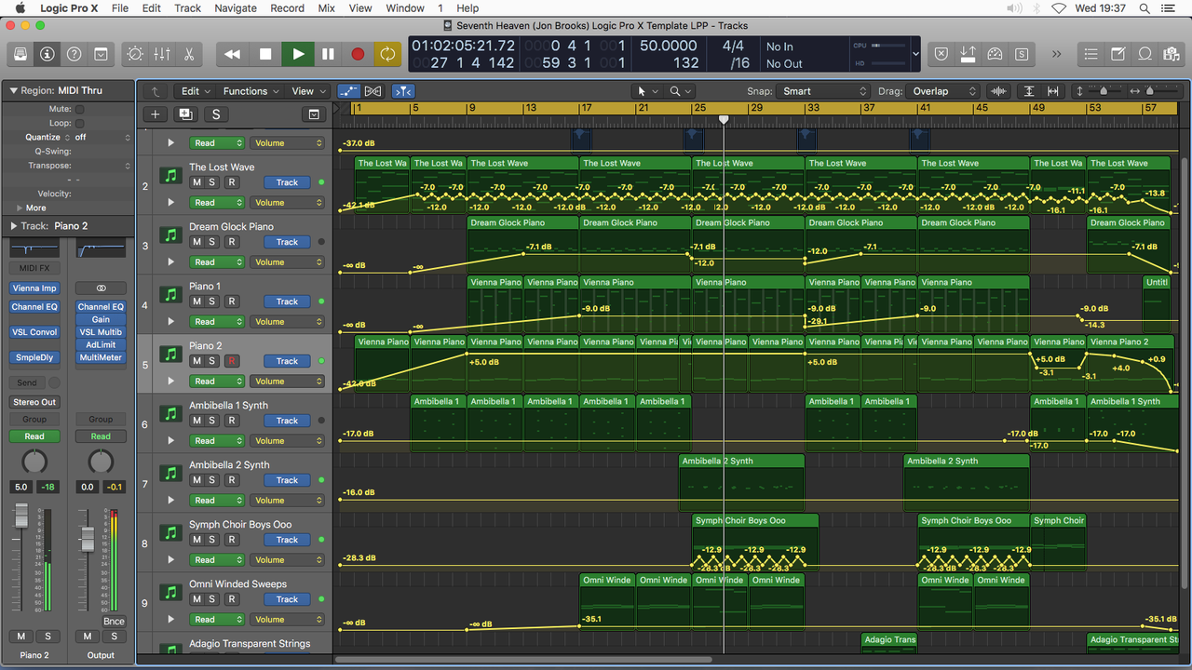Open the Help menu
This screenshot has height=670, width=1192.
pyautogui.click(x=467, y=8)
